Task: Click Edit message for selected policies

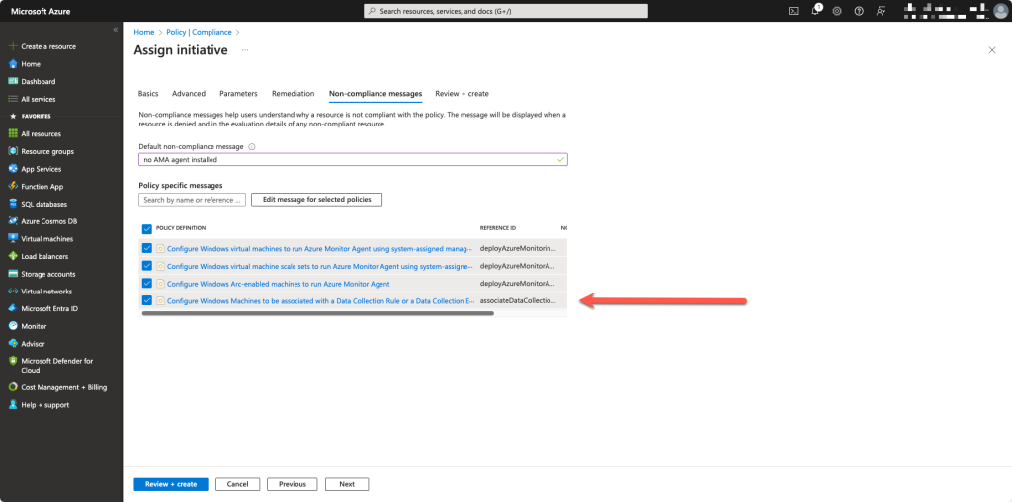Action: [x=317, y=200]
